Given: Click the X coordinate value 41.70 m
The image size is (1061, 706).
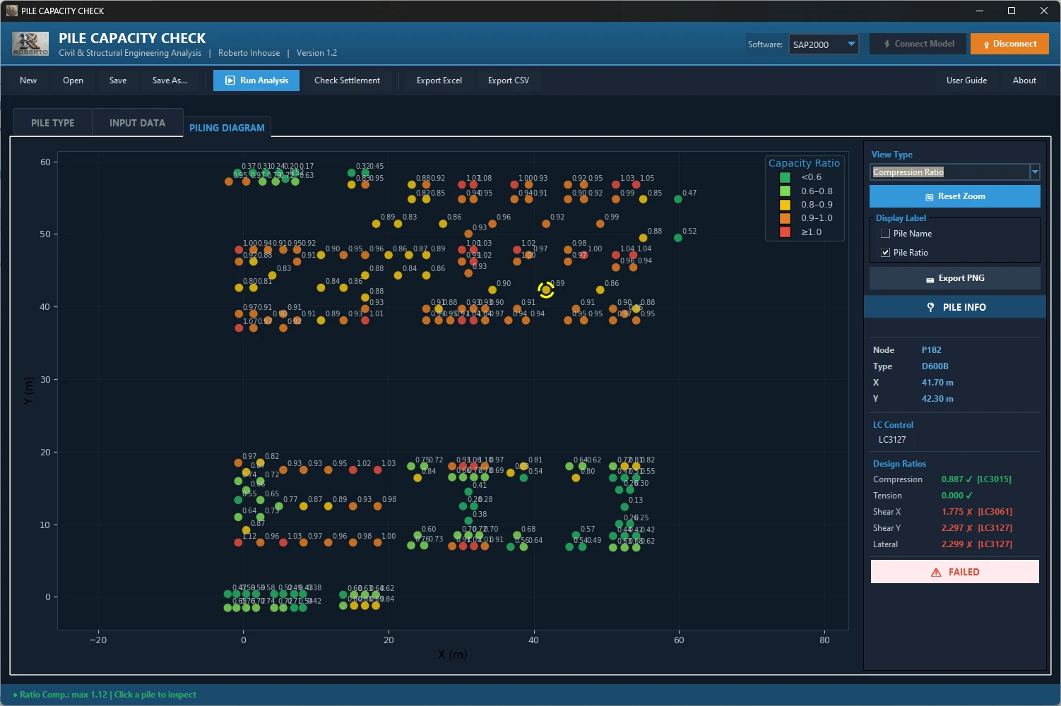Looking at the screenshot, I should tap(937, 383).
